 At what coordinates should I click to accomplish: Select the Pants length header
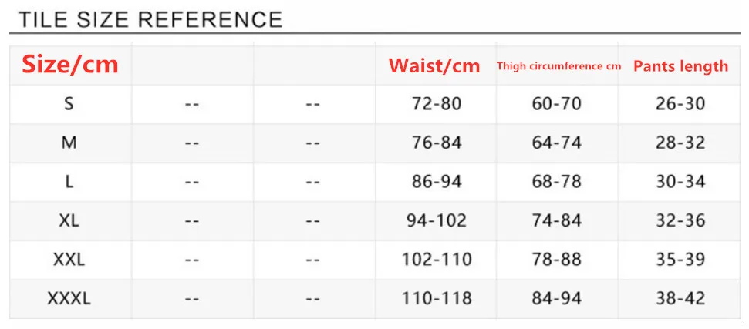(x=680, y=65)
